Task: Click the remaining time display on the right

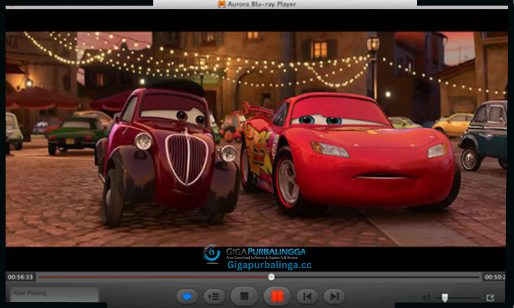Action: 495,277
